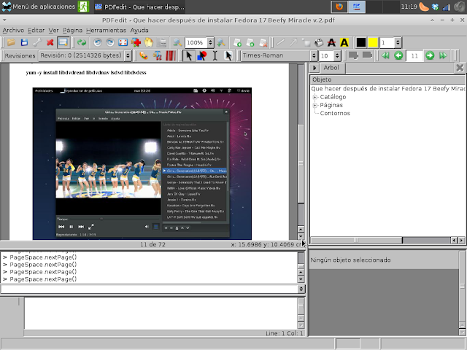The height and width of the screenshot is (350, 467).
Task: Open the Herramientas menu
Action: click(x=106, y=31)
